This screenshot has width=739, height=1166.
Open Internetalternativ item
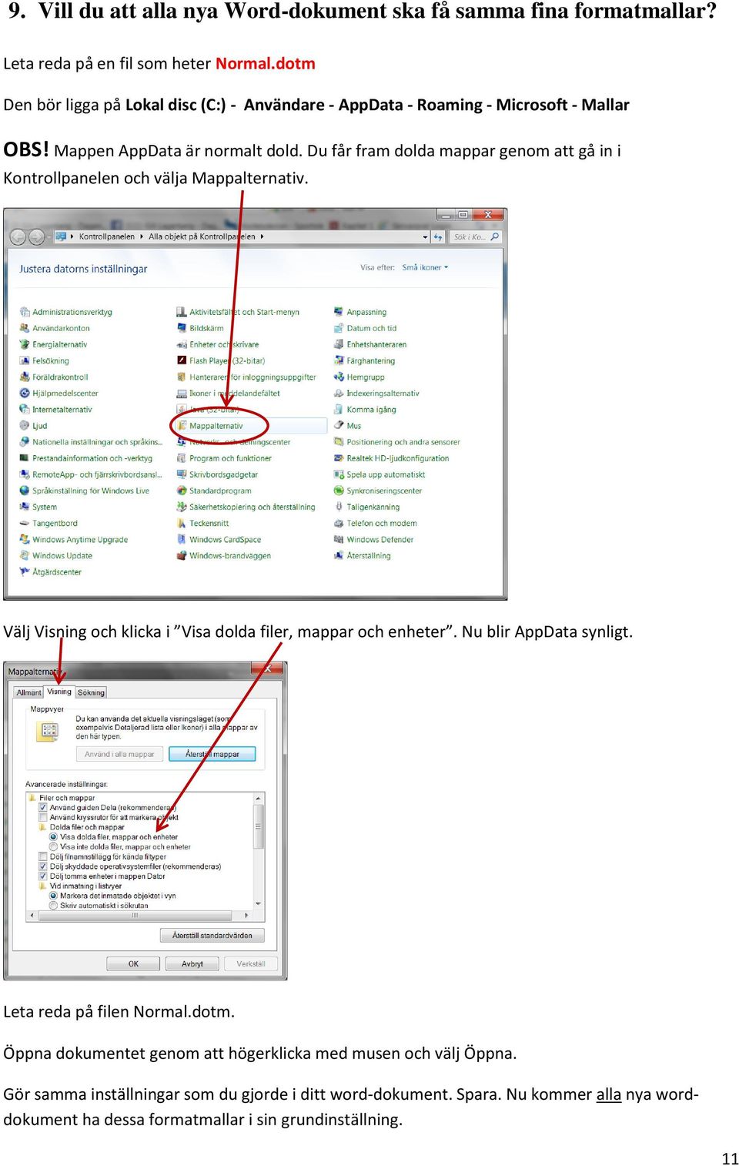coord(56,409)
